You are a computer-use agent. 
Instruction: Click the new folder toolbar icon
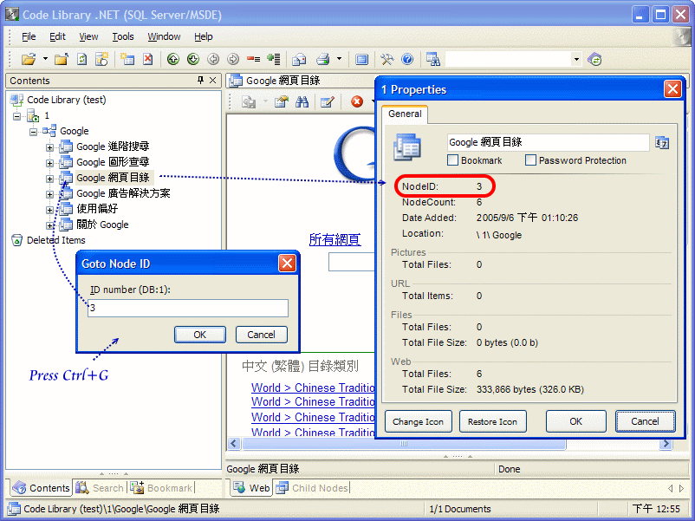62,59
